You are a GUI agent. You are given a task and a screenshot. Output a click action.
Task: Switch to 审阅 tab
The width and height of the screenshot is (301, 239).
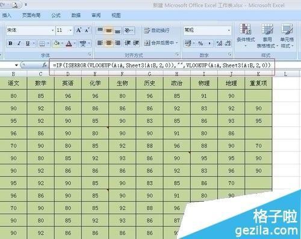[x=96, y=15]
